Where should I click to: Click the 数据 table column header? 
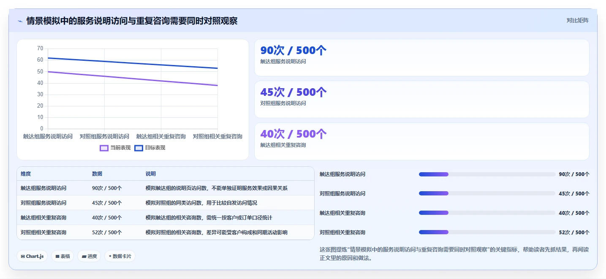pos(97,174)
